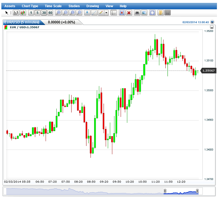The width and height of the screenshot is (218, 197).
Task: Click the 1.35200 price axis label
Action: [209, 31]
